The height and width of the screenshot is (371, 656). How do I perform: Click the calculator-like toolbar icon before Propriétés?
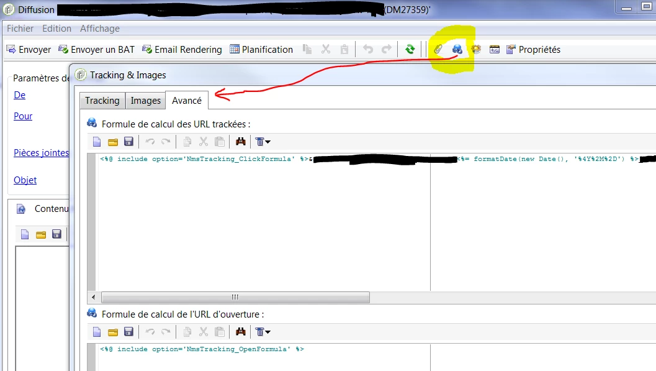(495, 50)
